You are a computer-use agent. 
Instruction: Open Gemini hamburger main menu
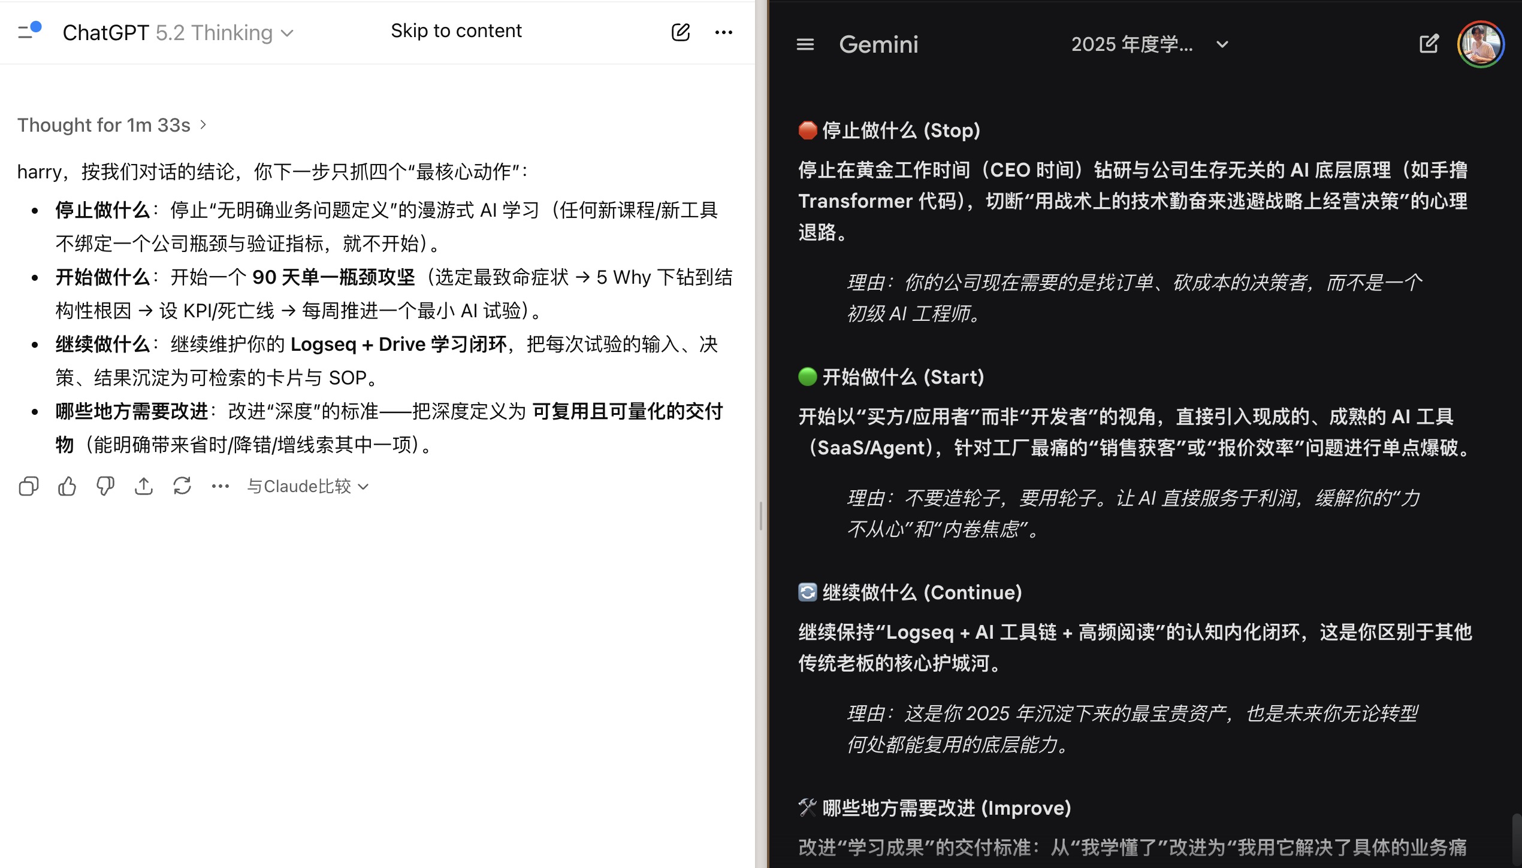click(805, 44)
